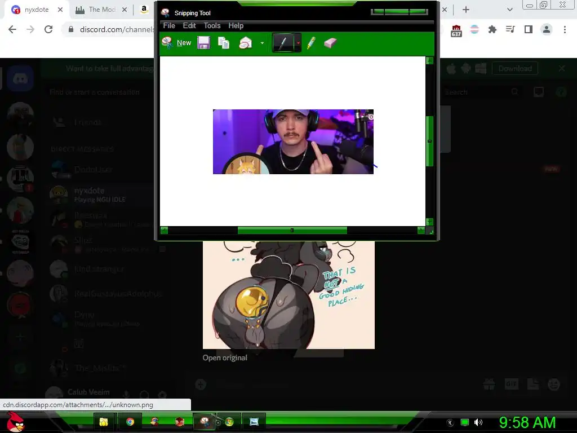This screenshot has width=577, height=433.
Task: Open the Discord emoji picker icon
Action: 554,385
